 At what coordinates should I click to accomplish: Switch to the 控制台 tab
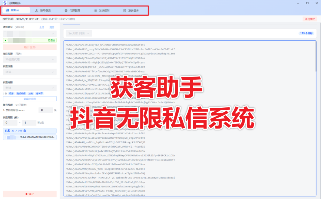tap(16, 10)
